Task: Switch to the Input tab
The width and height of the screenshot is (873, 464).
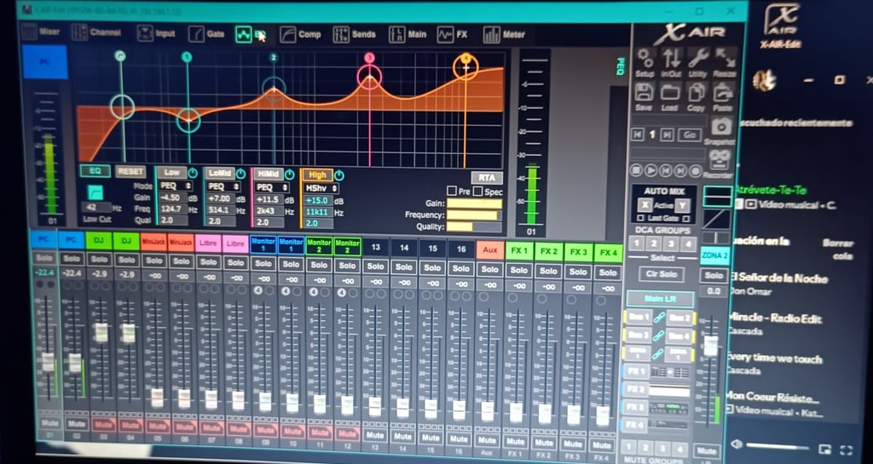Action: click(157, 33)
